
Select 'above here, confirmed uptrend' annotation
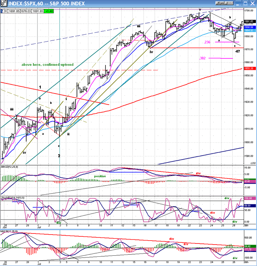click(48, 65)
